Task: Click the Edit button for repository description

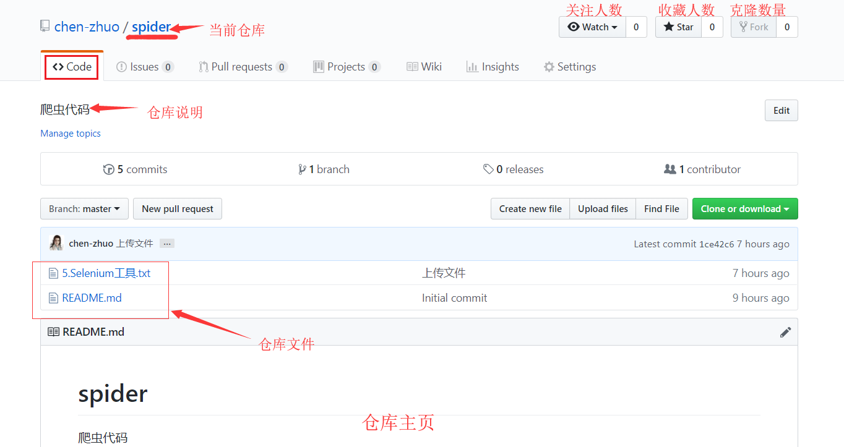Action: tap(781, 110)
